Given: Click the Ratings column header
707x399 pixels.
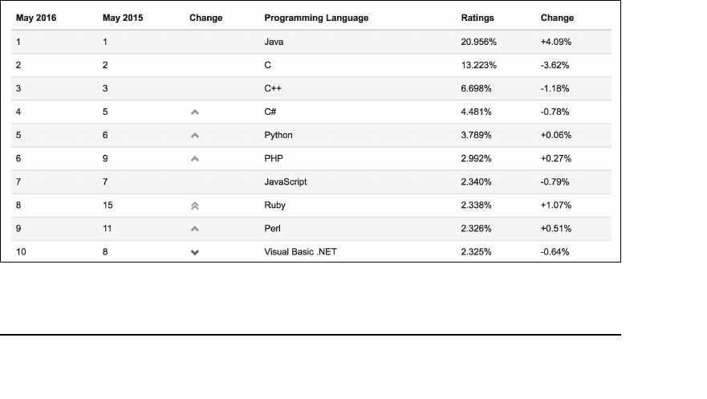Looking at the screenshot, I should (477, 18).
